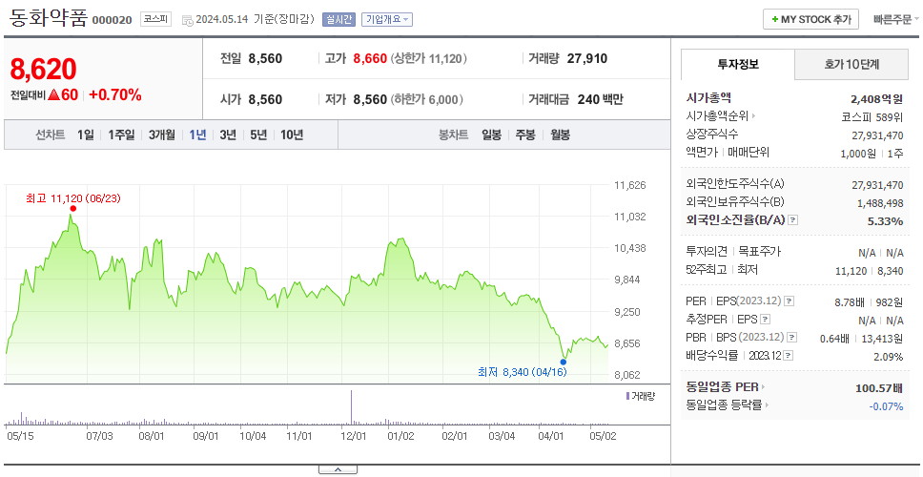The width and height of the screenshot is (923, 477).
Task: Click the 전일 value 8,560
Action: tap(265, 58)
